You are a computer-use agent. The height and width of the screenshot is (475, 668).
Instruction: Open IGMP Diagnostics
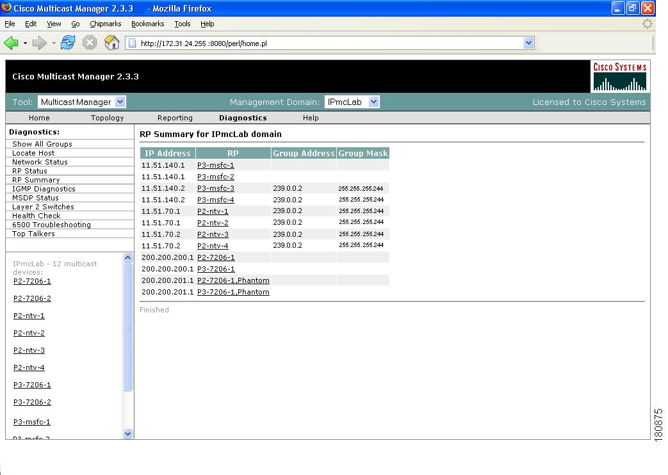point(44,189)
